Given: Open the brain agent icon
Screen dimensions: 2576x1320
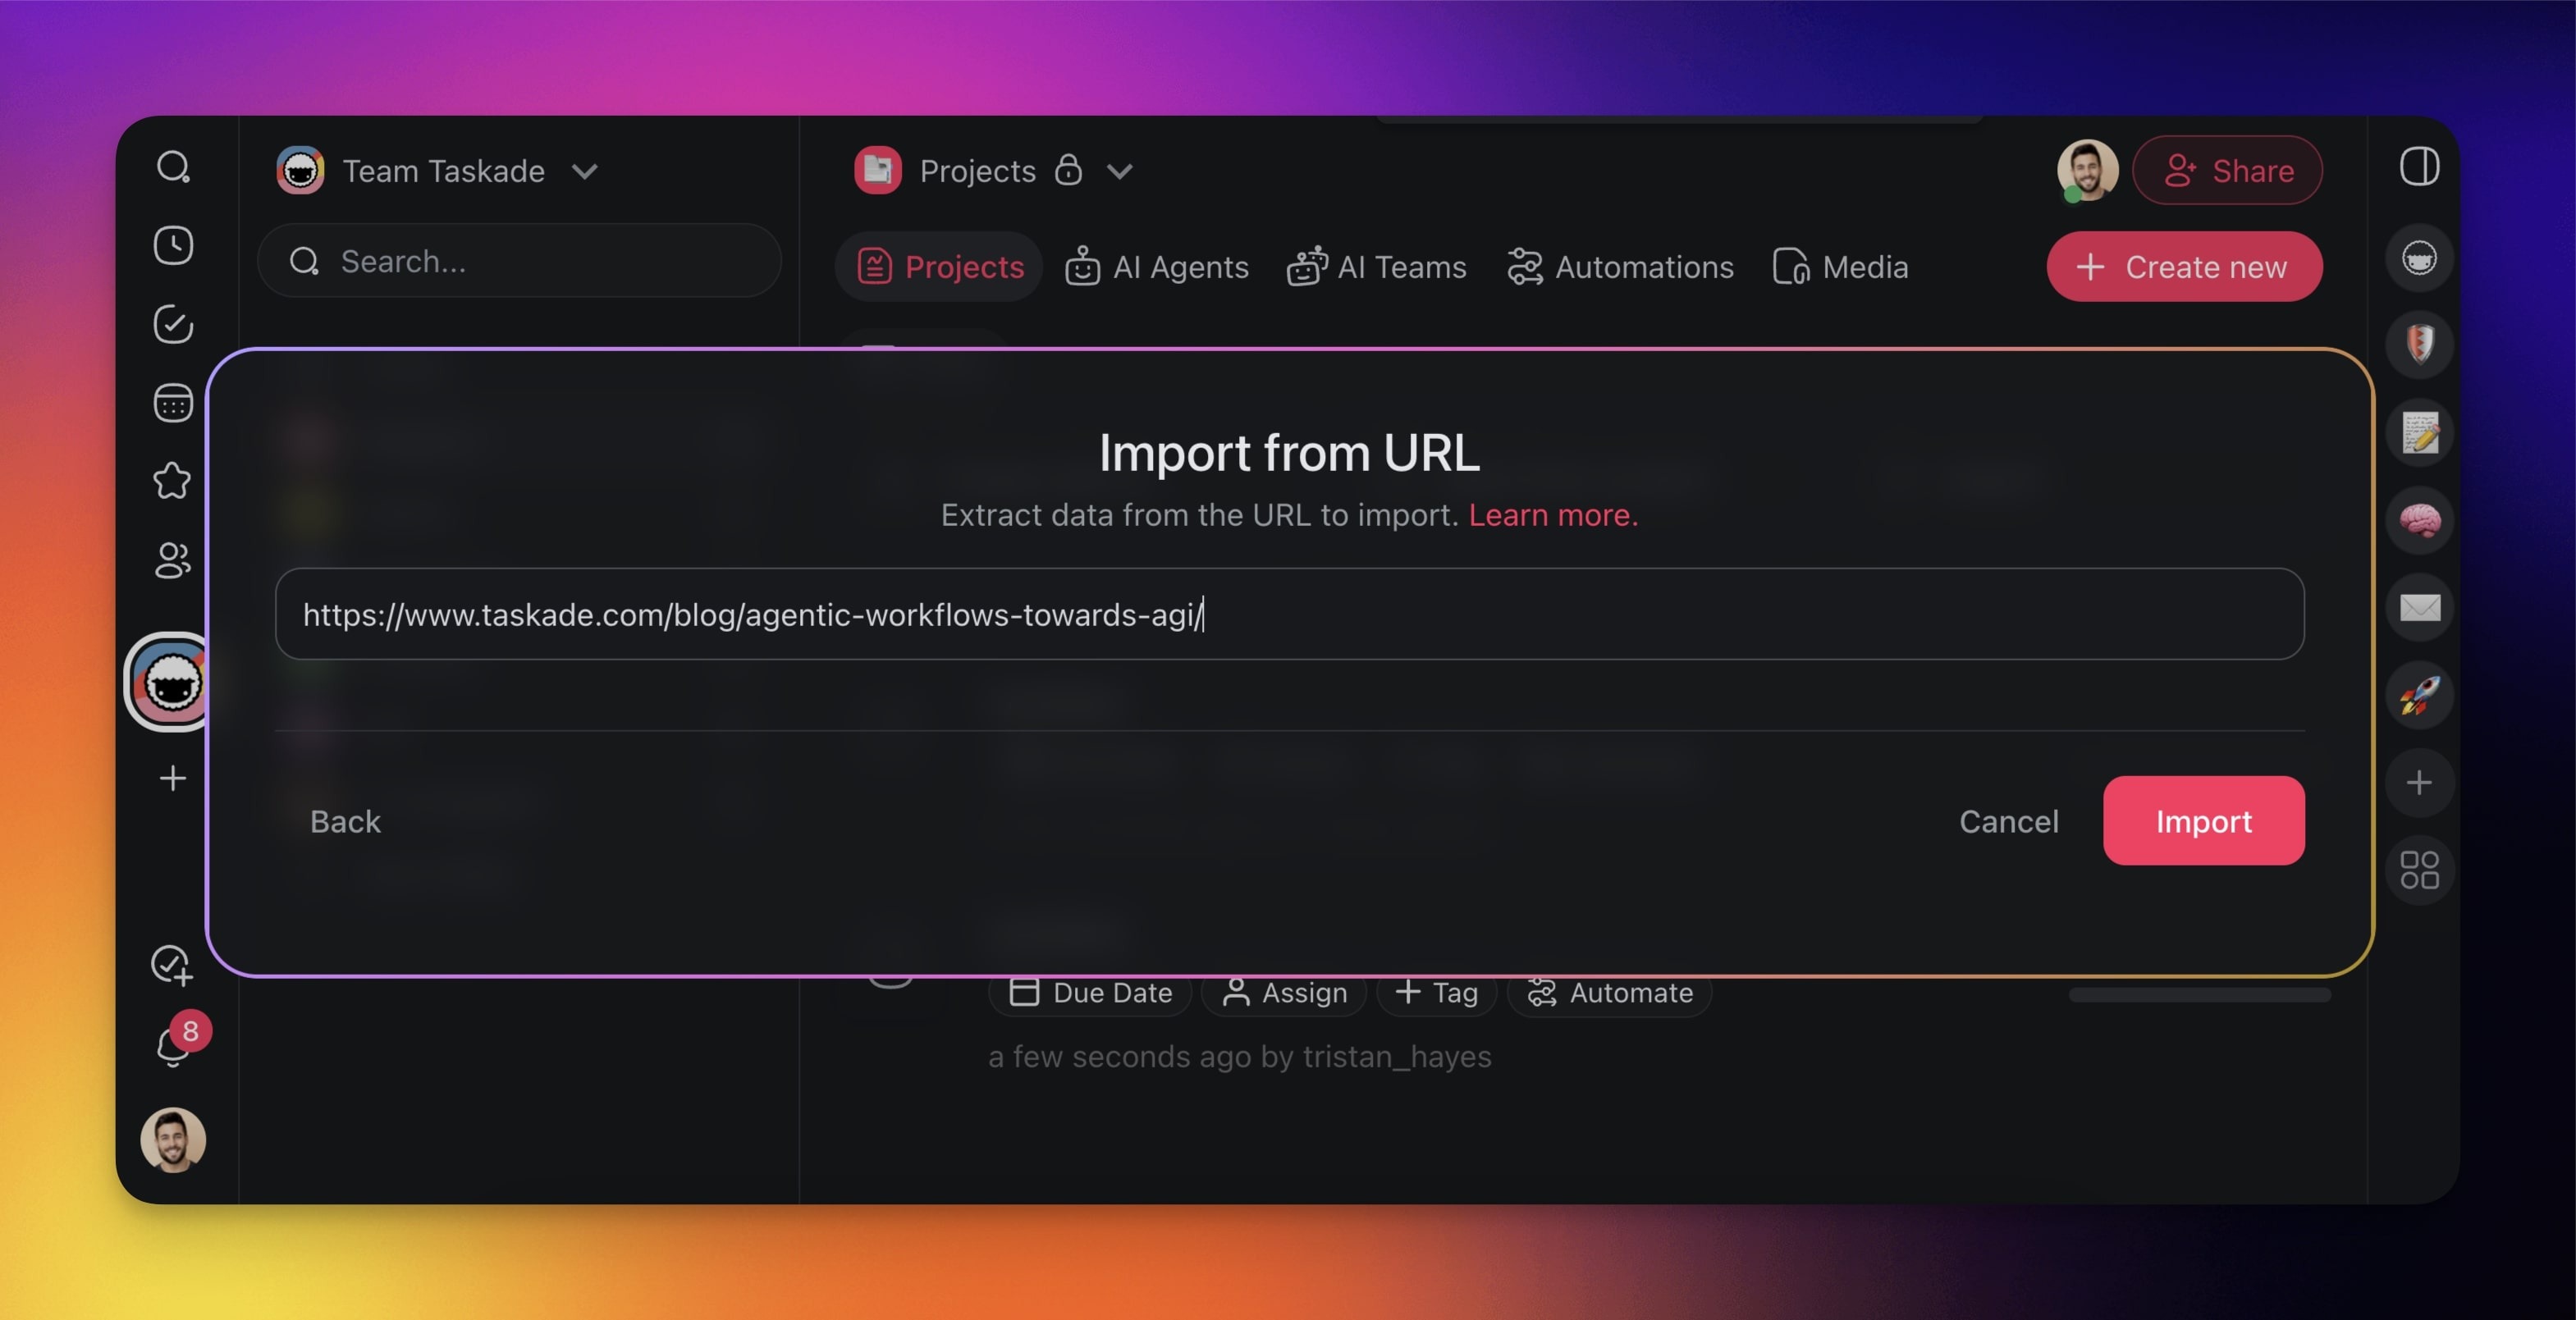Looking at the screenshot, I should pyautogui.click(x=2419, y=520).
